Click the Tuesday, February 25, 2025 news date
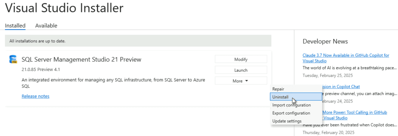 coord(328,75)
